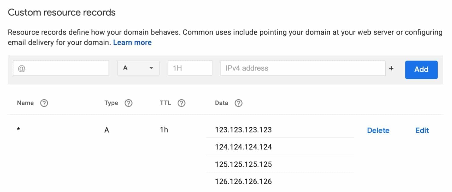Open the Learn more link
The image size is (452, 192).
[x=132, y=42]
